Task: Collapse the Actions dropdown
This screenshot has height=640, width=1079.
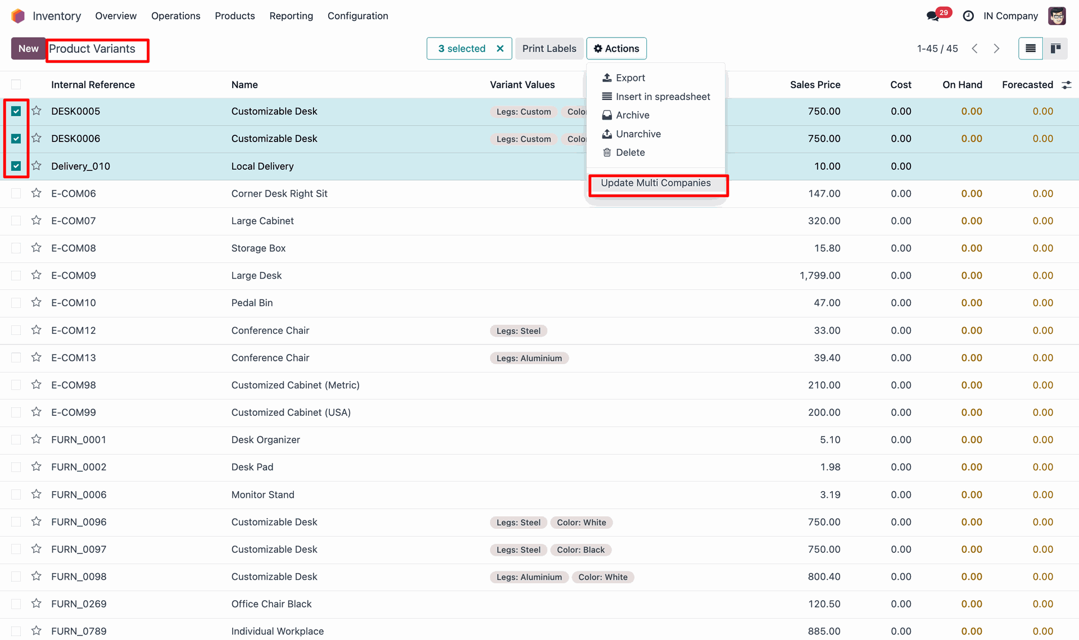Action: point(616,48)
